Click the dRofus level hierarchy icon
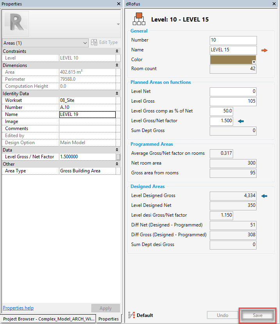Viewport: 280px width, 324px height. 139,19
